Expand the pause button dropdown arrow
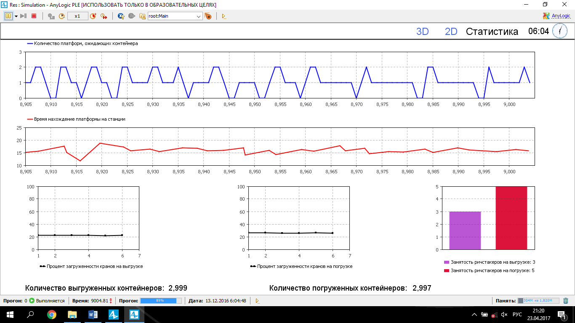Image resolution: width=575 pixels, height=323 pixels. click(16, 16)
